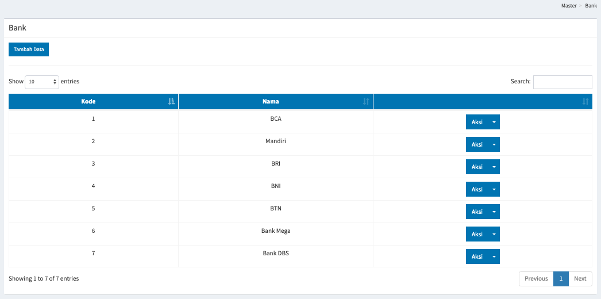The image size is (601, 299).
Task: Expand the Aksi dropdown caret for BRI
Action: point(494,167)
